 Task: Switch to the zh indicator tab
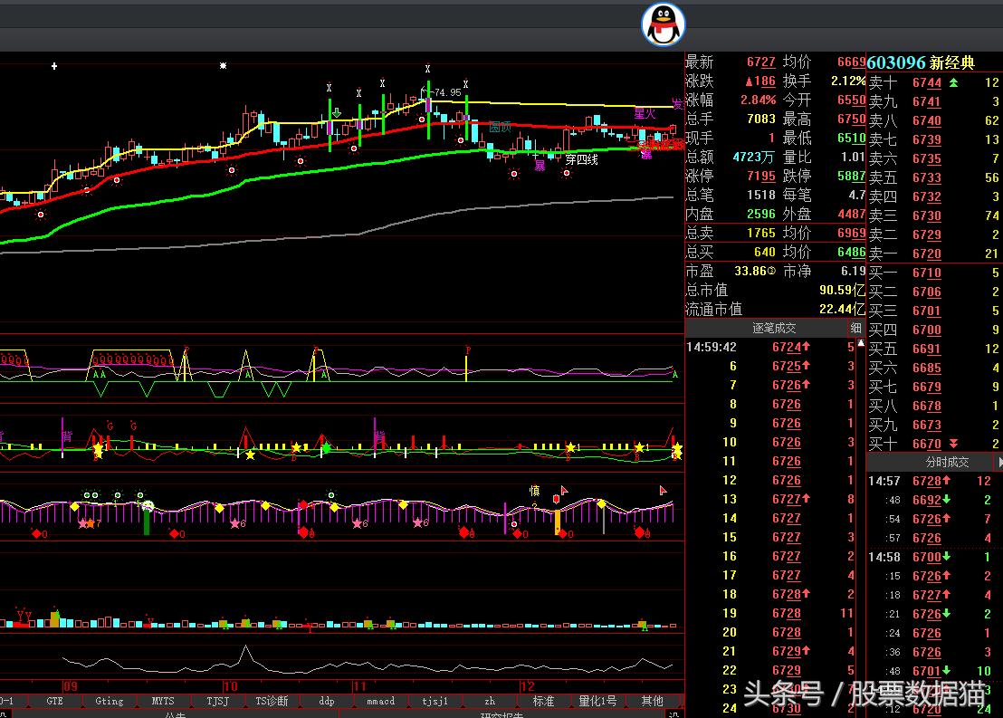[490, 702]
